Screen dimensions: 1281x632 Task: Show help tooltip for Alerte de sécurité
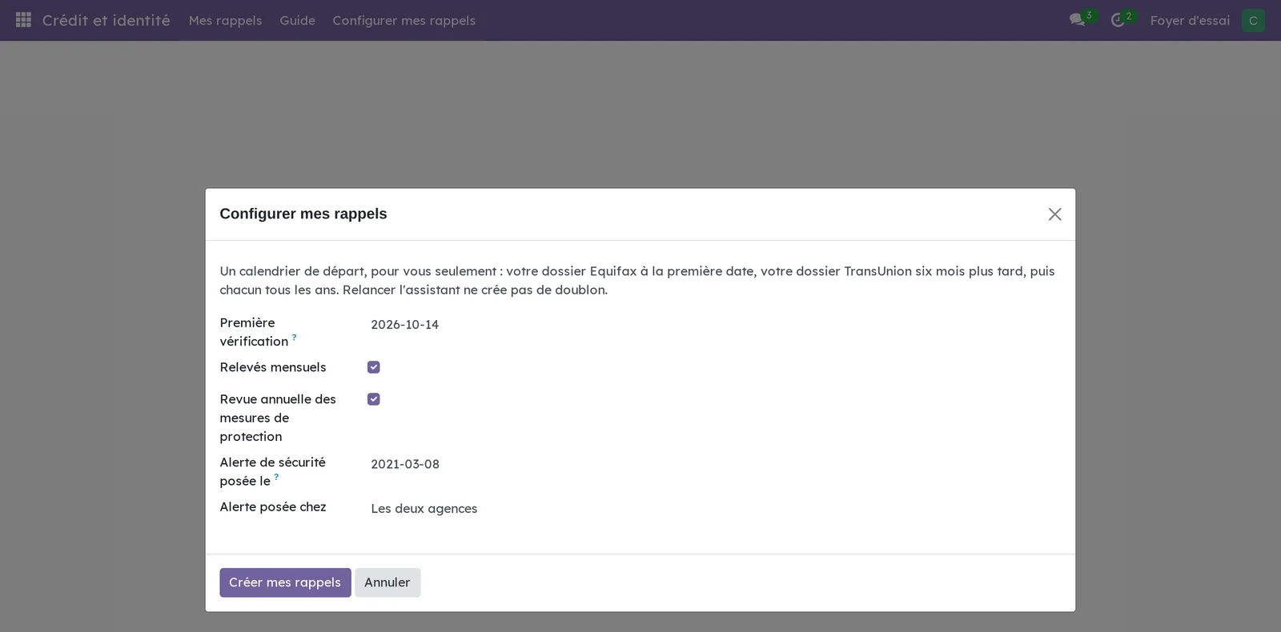coord(276,477)
